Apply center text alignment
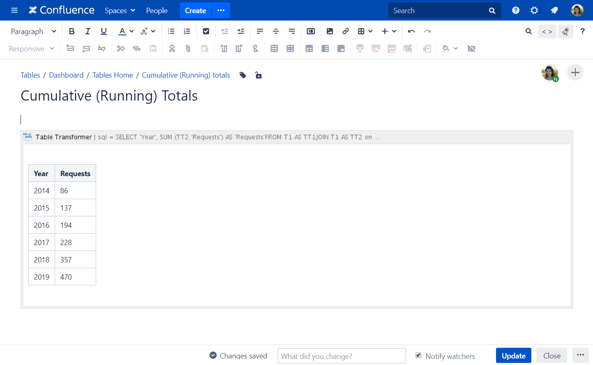The image size is (593, 365). (276, 31)
